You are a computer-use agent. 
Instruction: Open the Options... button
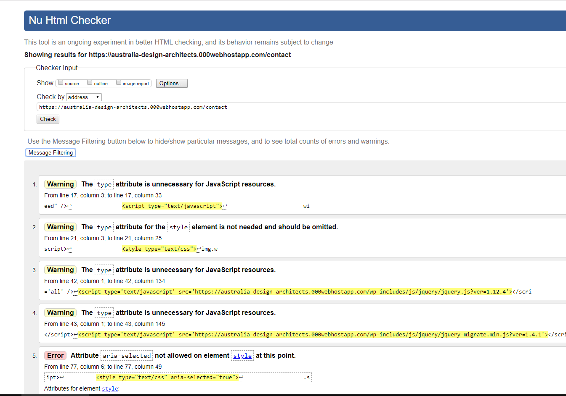click(x=171, y=84)
